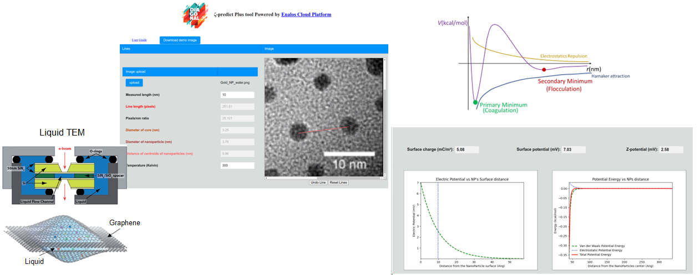Select the Download demo image tab
700x280 pixels.
(180, 40)
